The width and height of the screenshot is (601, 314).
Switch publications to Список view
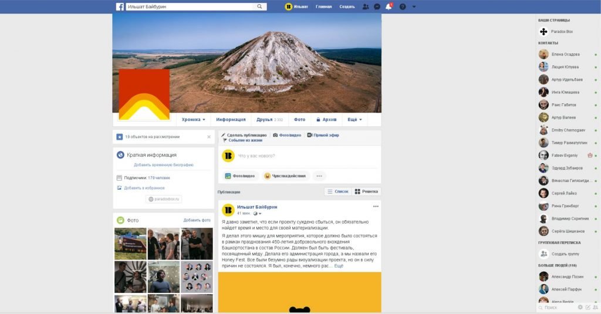point(338,191)
